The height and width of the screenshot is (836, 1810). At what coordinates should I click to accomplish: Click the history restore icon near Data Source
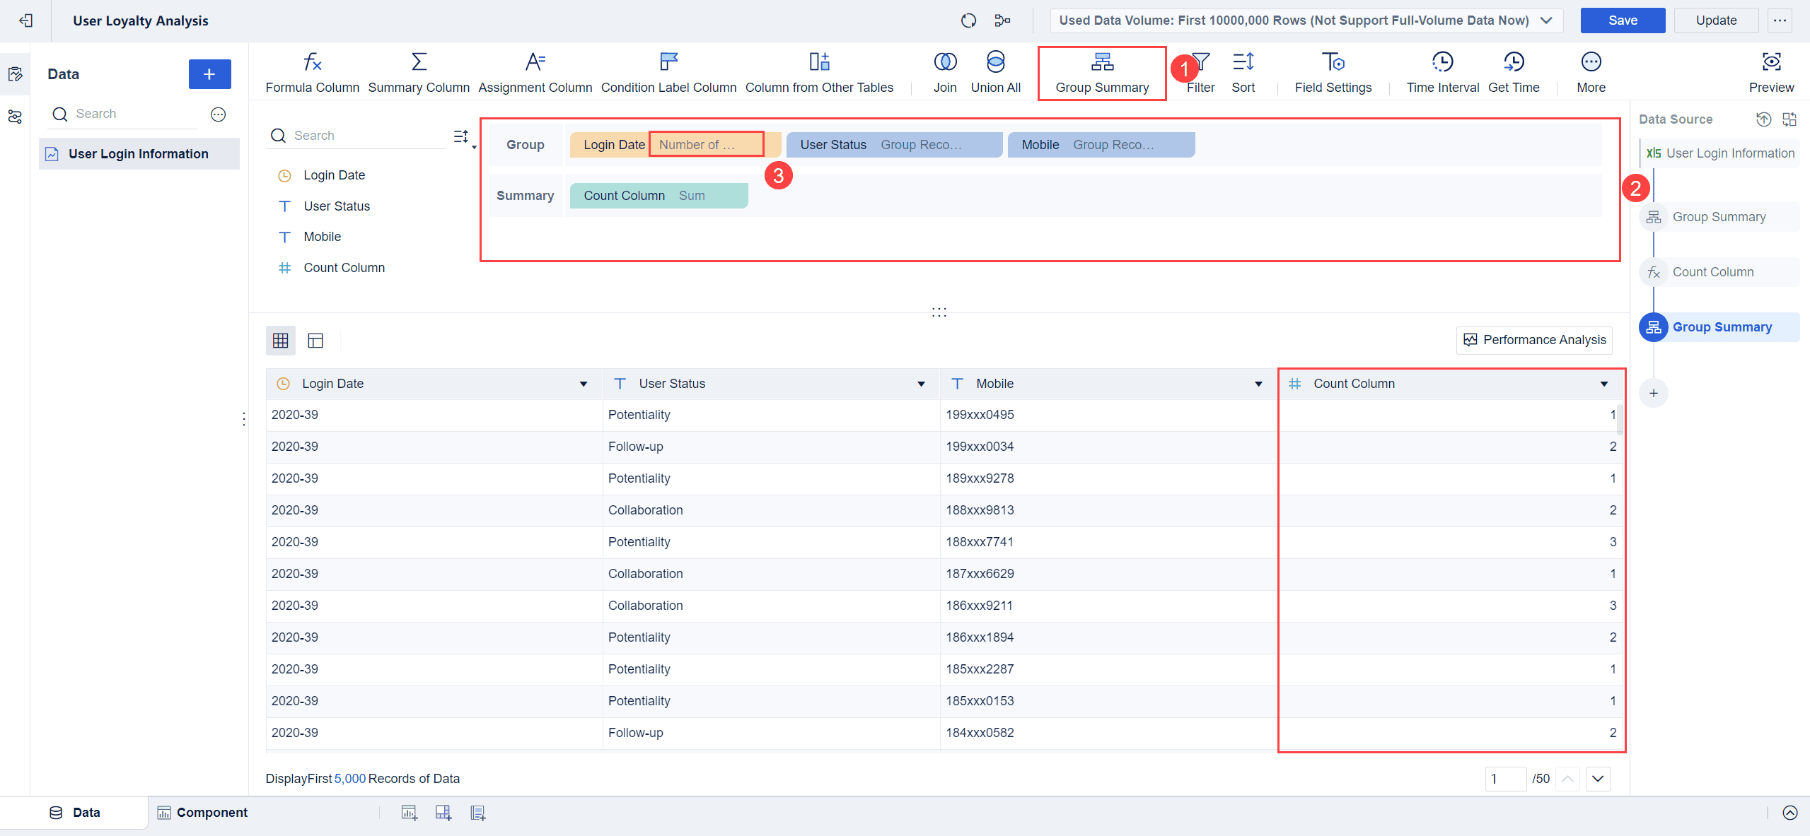tap(1763, 119)
